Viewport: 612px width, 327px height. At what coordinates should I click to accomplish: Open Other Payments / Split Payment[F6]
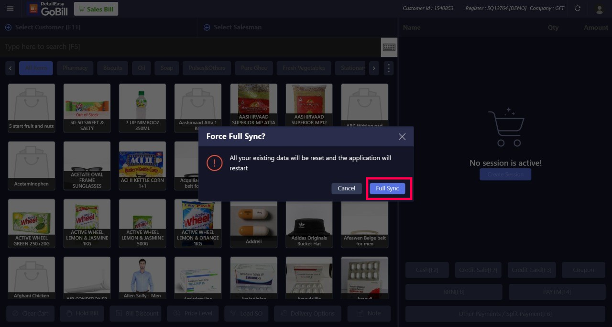pyautogui.click(x=505, y=314)
